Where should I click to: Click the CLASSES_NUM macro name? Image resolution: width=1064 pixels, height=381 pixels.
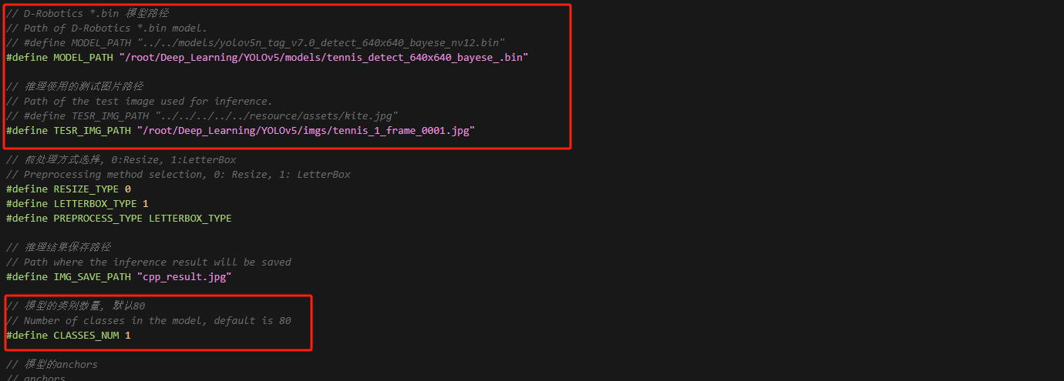coord(86,336)
